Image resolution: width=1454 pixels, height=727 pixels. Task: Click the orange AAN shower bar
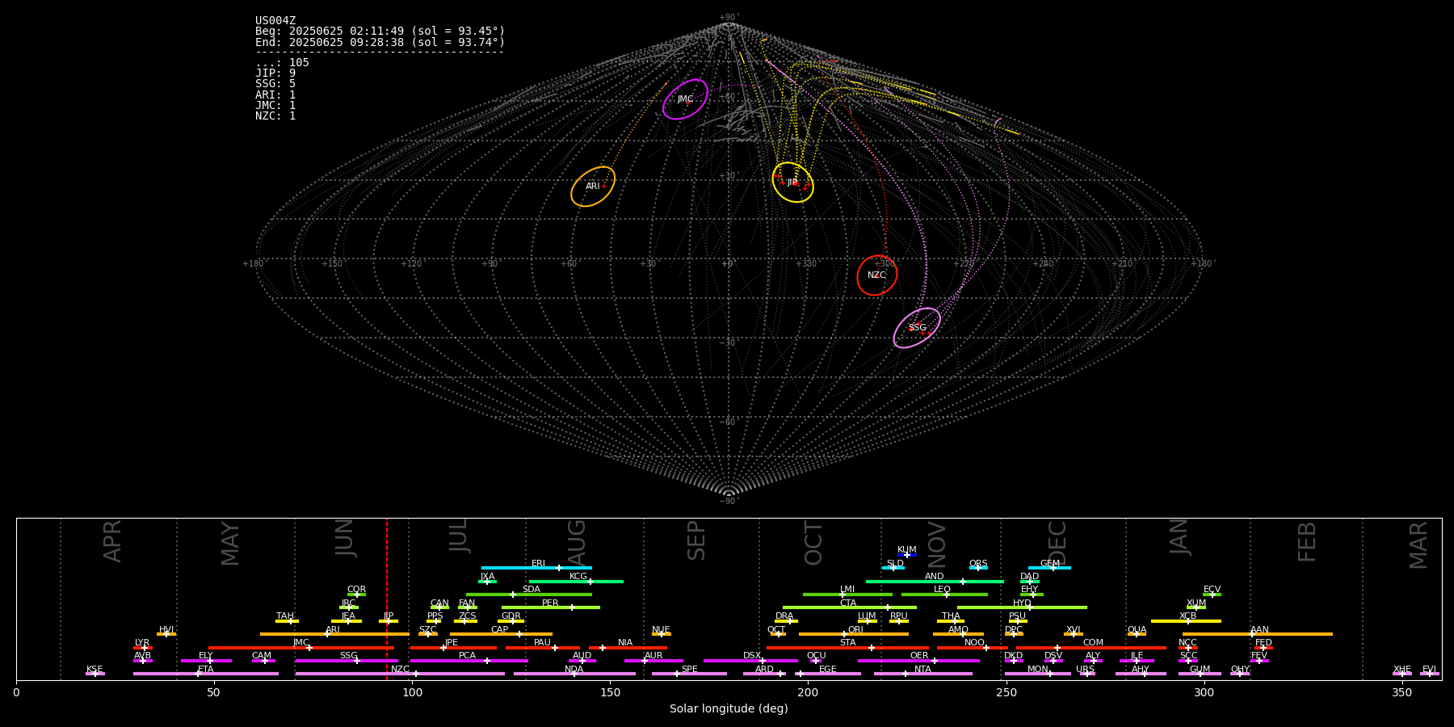[1258, 634]
